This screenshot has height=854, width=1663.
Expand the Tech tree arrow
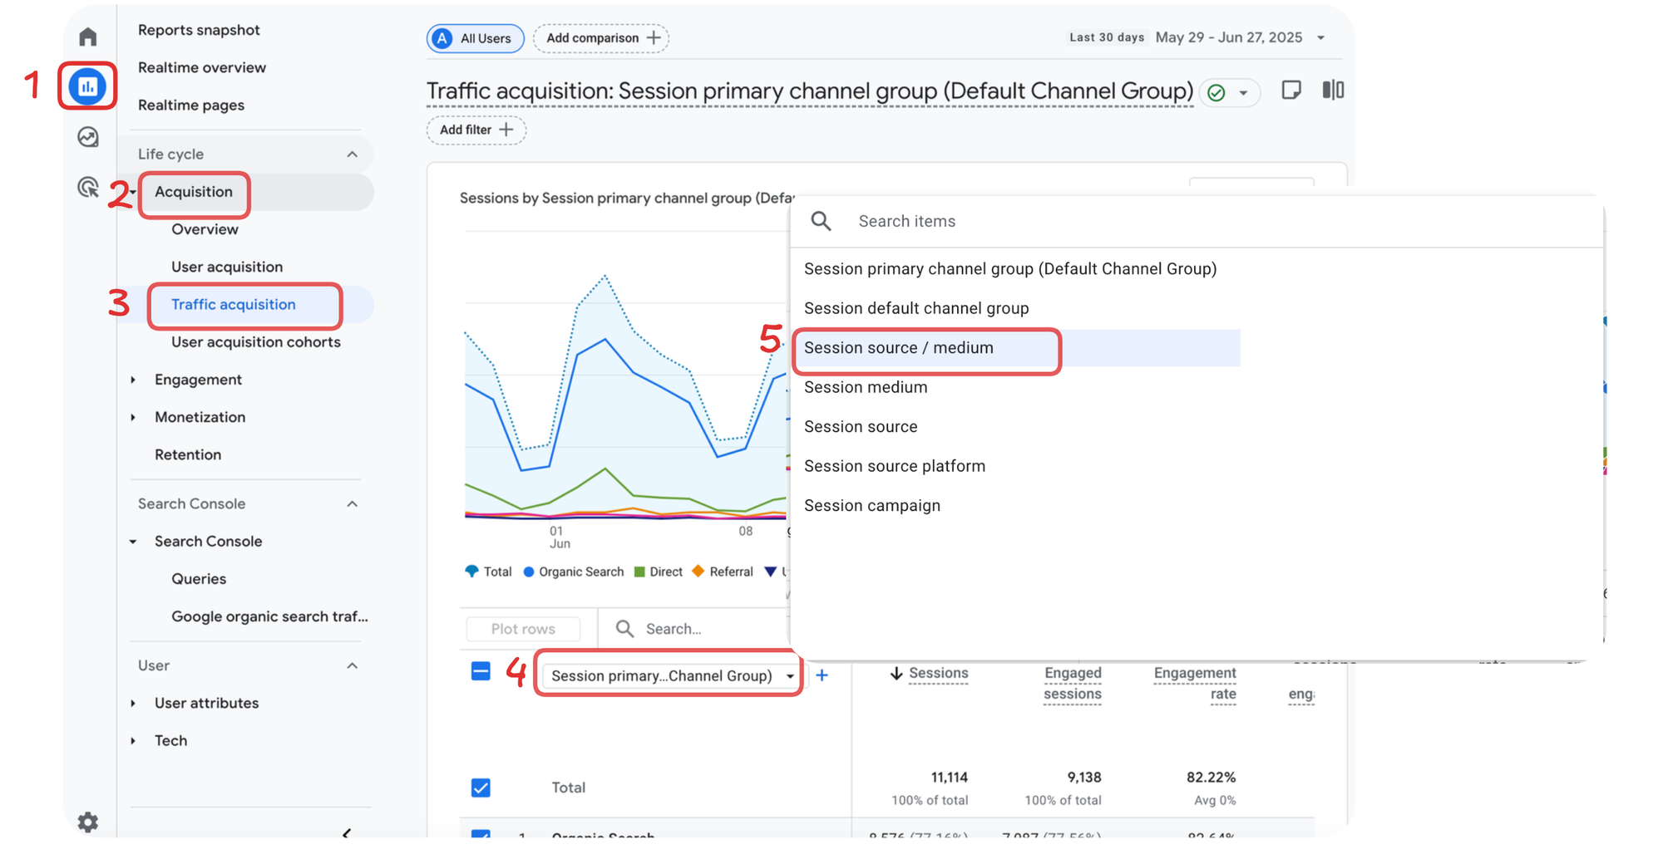133,741
